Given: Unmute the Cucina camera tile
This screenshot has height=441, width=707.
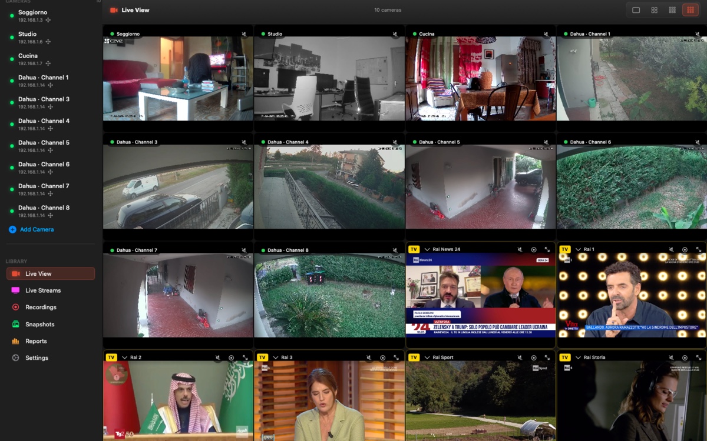Looking at the screenshot, I should click(x=546, y=34).
